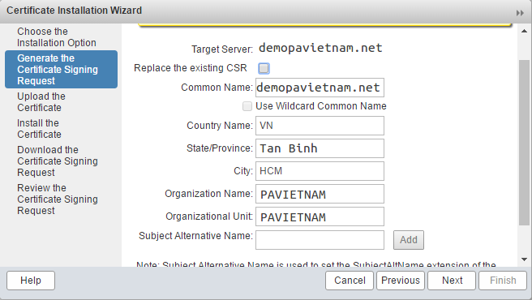The height and width of the screenshot is (300, 532).
Task: Open the Install the Certificate step
Action: coord(40,129)
